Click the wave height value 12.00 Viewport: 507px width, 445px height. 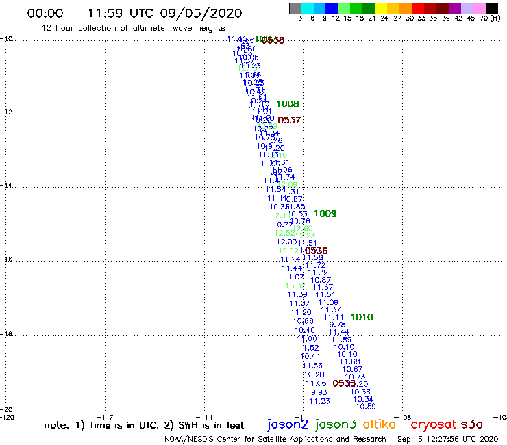(x=286, y=242)
